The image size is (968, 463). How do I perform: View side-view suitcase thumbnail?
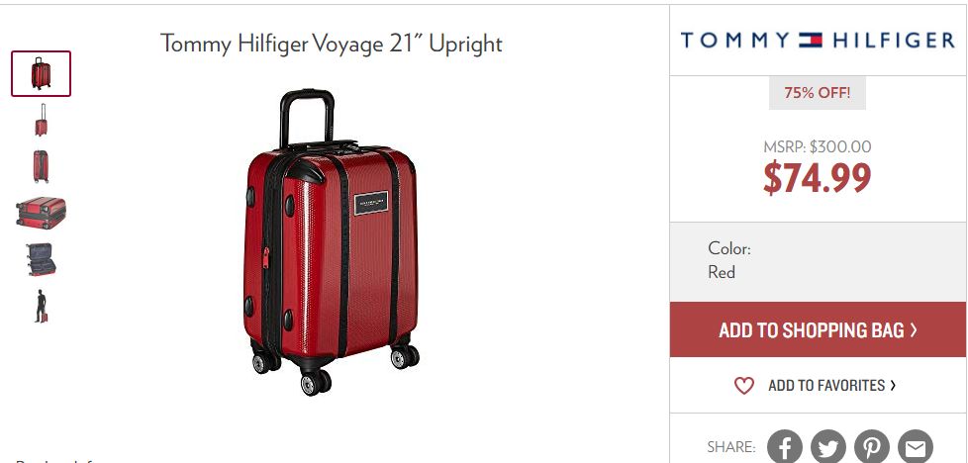tap(41, 166)
